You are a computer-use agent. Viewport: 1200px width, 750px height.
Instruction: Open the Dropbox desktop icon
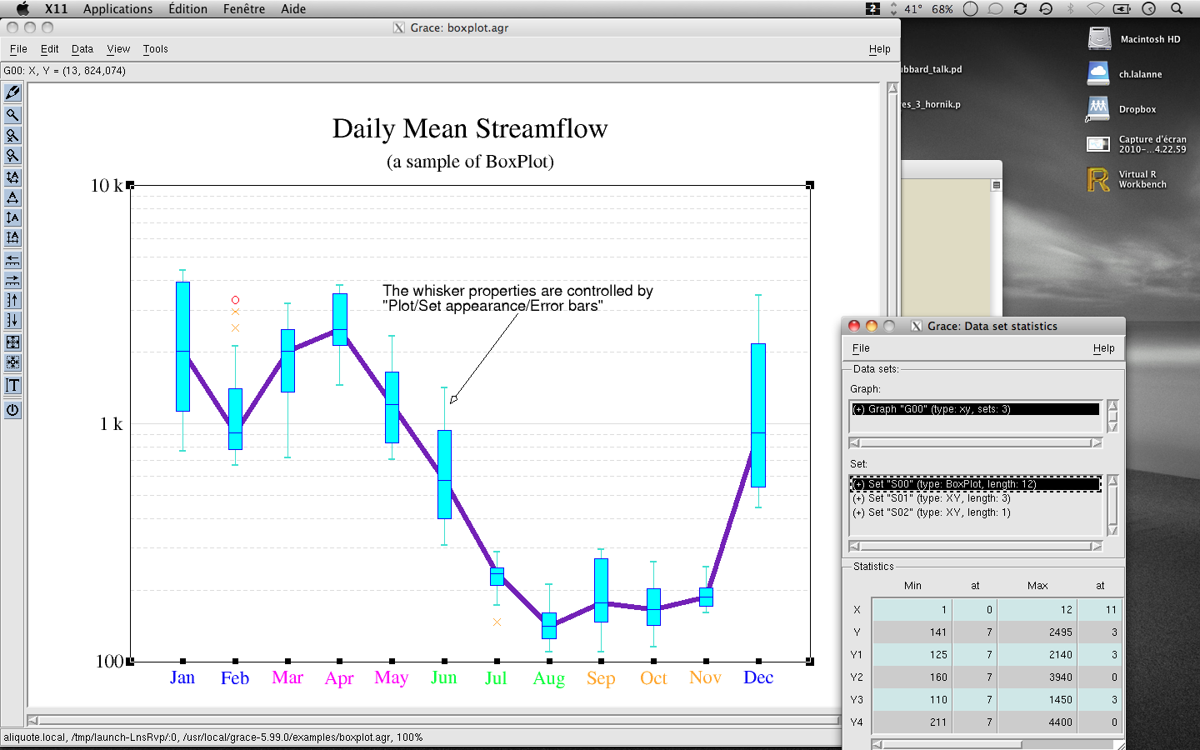[1099, 108]
